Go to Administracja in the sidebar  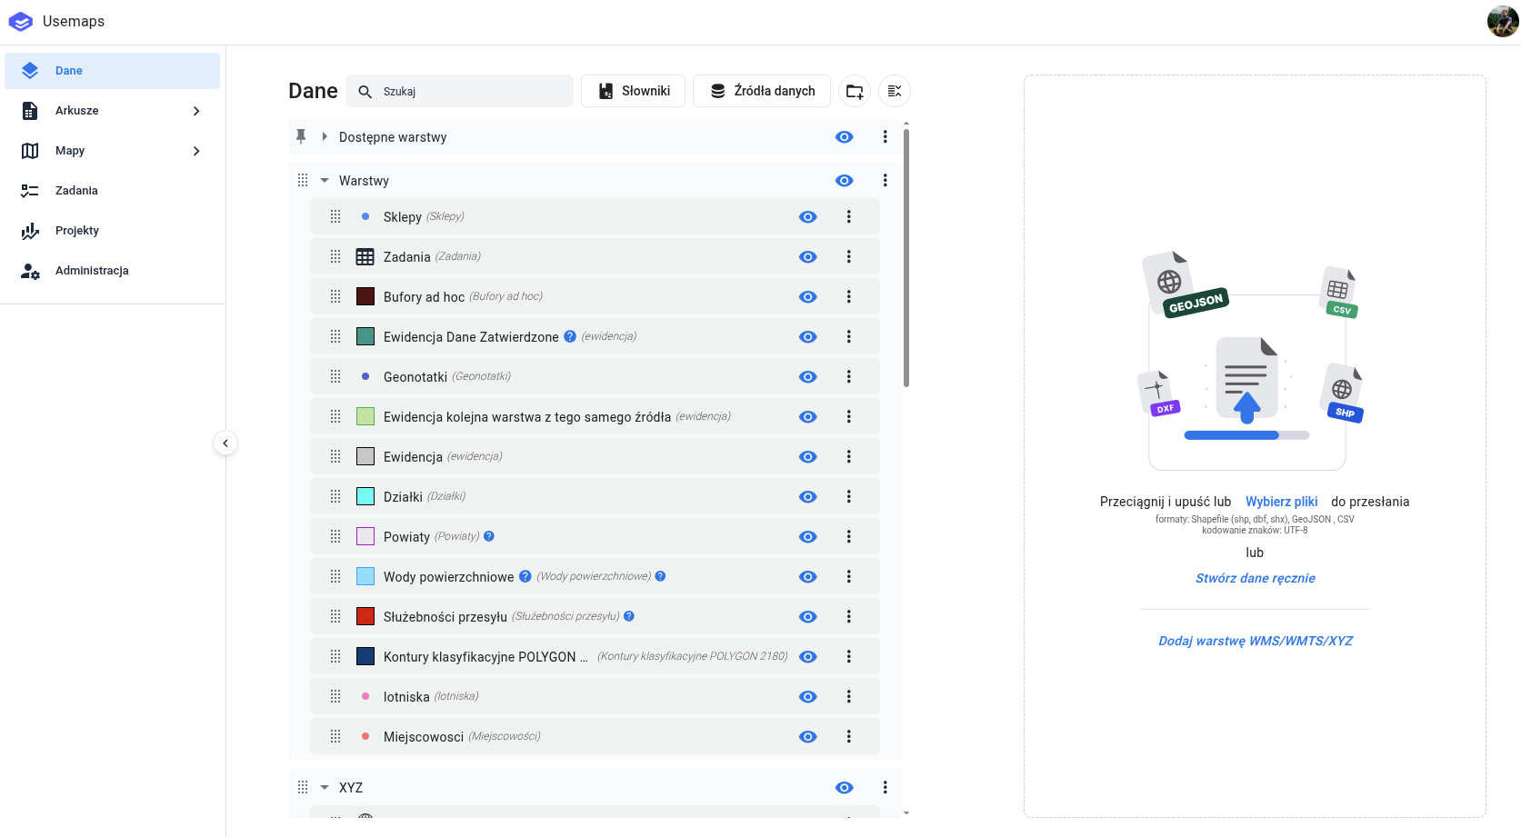[92, 271]
